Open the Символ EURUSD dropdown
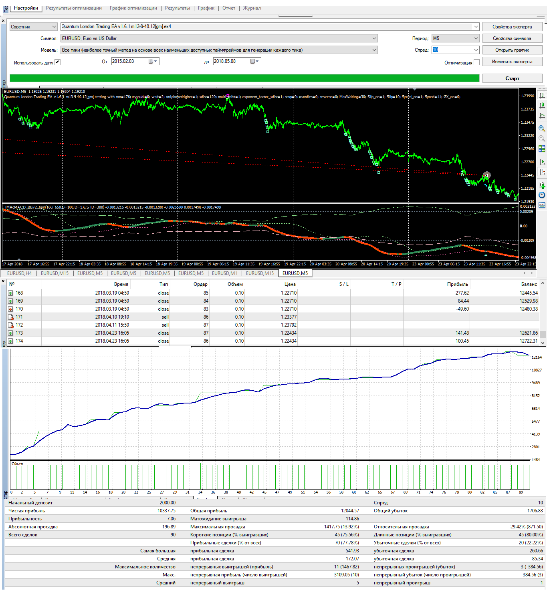The width and height of the screenshot is (547, 596). [x=219, y=38]
